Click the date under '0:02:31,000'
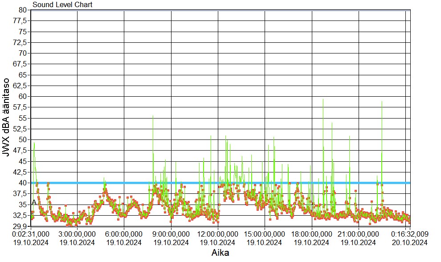441x262 pixels. pyautogui.click(x=31, y=242)
